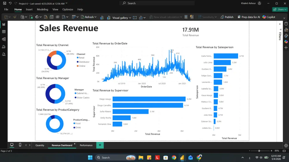Click the Share button

coord(280,9)
